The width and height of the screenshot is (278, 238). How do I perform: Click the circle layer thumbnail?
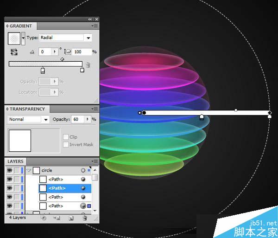click(36, 170)
